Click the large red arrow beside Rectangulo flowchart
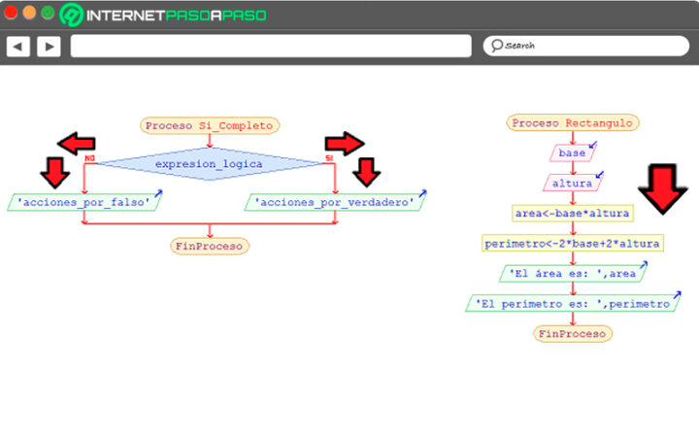Image resolution: width=699 pixels, height=437 pixels. pos(665,188)
